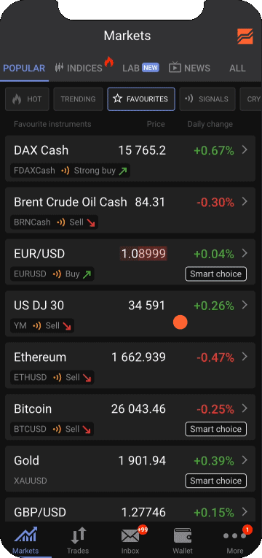Tap the orange dot indicator
The height and width of the screenshot is (558, 262).
[x=180, y=322]
